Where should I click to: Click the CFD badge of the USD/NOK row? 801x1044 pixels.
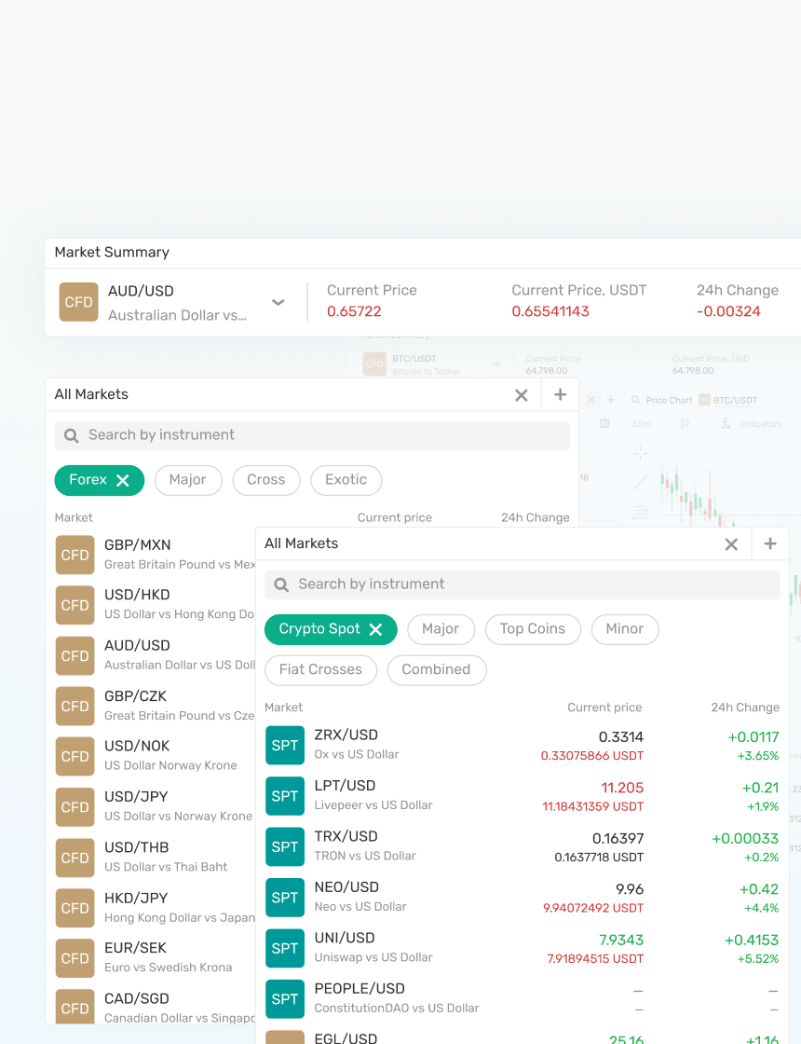click(75, 756)
